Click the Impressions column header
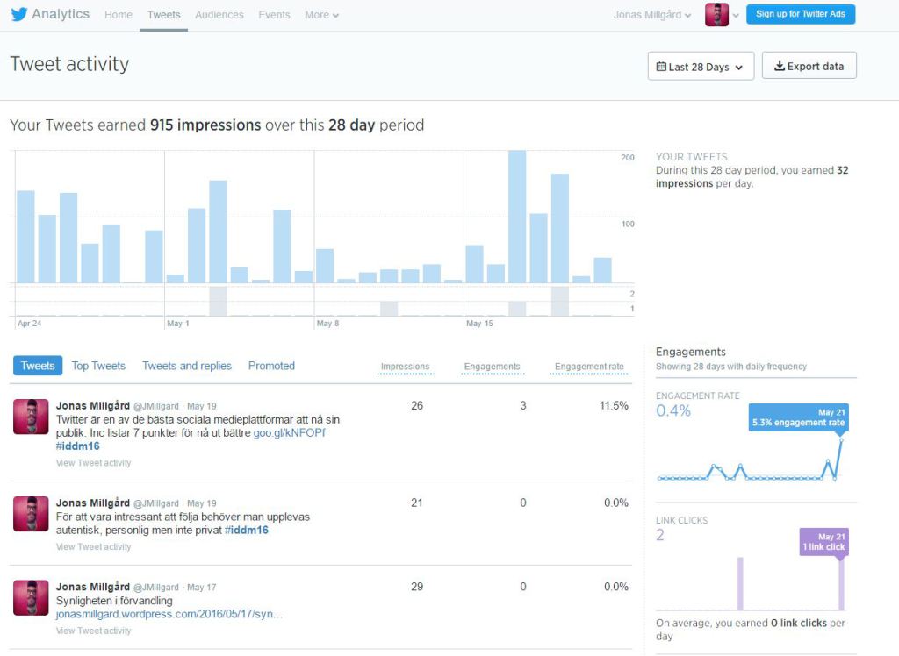This screenshot has width=899, height=656. (x=406, y=367)
